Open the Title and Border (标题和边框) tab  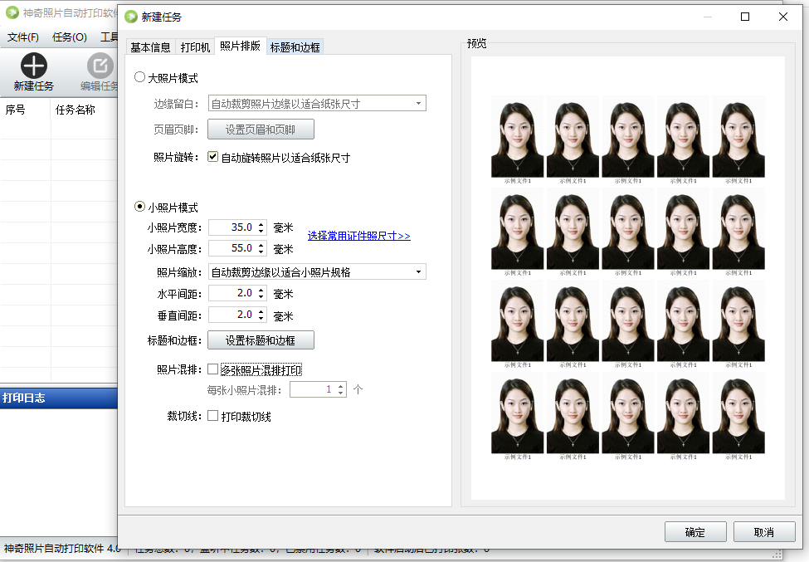pyautogui.click(x=295, y=47)
